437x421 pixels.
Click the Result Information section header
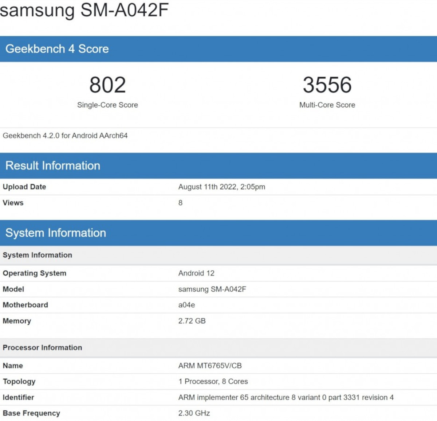53,165
